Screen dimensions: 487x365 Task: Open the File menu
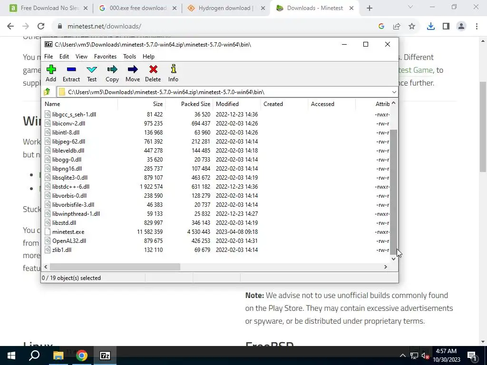[49, 57]
